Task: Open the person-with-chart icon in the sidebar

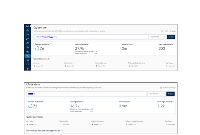Action: click(x=28, y=47)
